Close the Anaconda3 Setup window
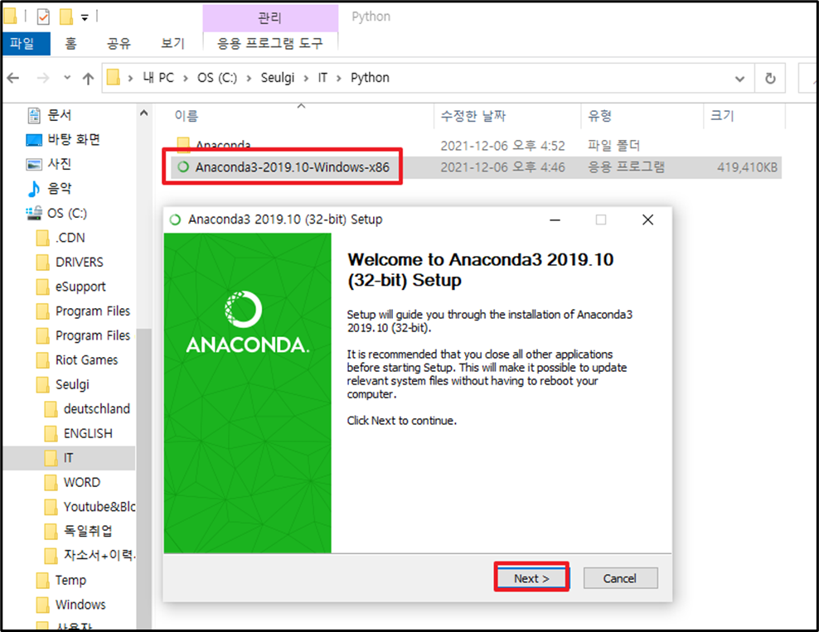 tap(647, 220)
